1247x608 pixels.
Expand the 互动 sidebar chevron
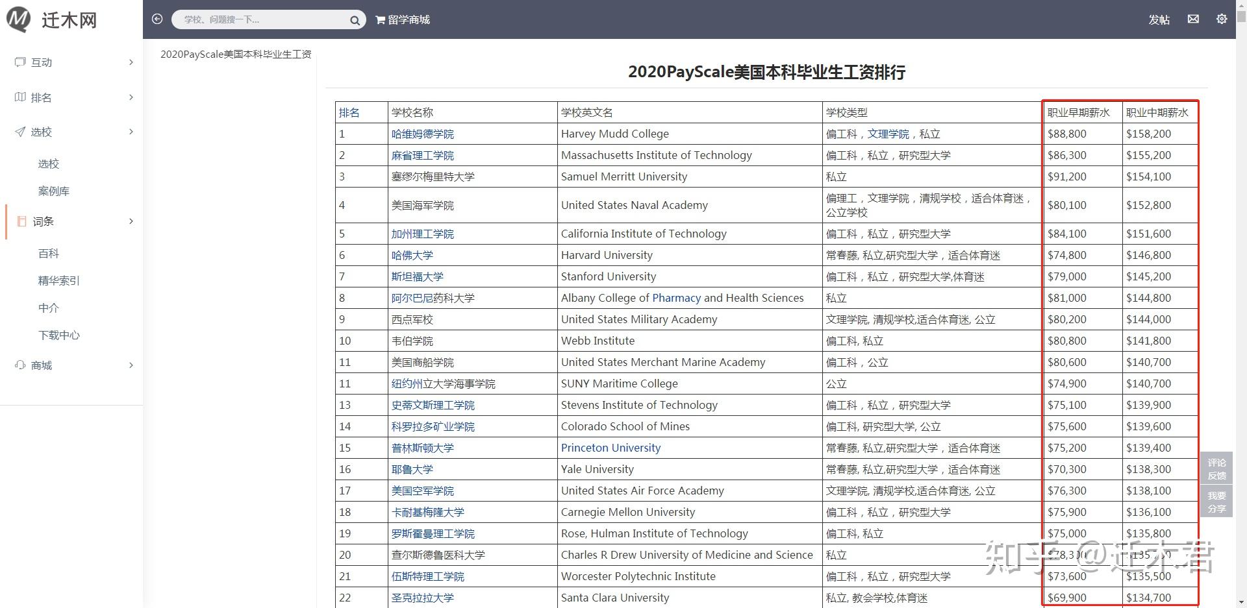point(131,62)
